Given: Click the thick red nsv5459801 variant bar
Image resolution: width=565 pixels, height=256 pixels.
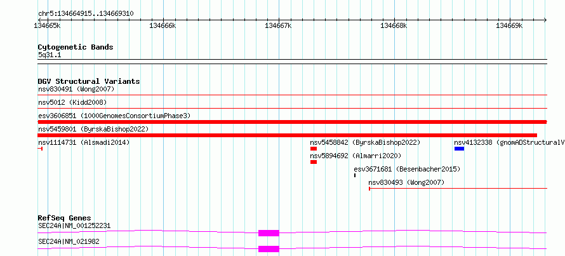Looking at the screenshot, I should tap(287, 135).
